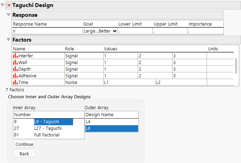Image resolution: width=241 pixels, height=163 pixels.
Task: Select the Interfer factor name
Action: 26,56
